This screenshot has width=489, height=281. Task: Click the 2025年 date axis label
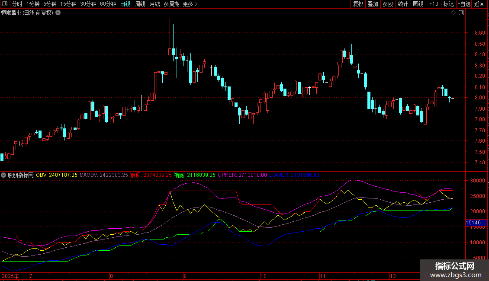click(10, 276)
